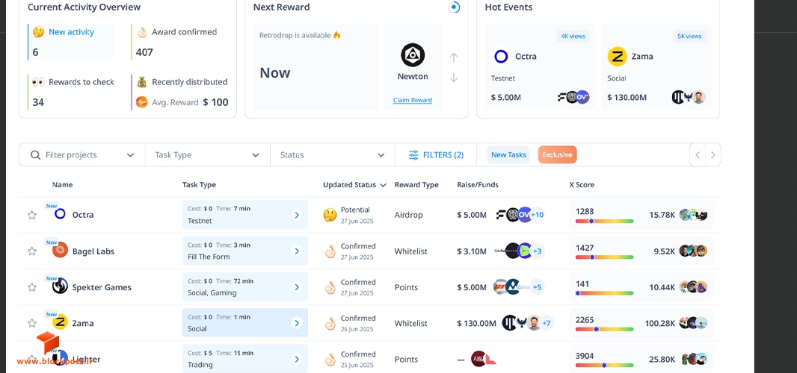Click the eyes emoji by Rewards to check
The width and height of the screenshot is (797, 373).
(x=38, y=82)
